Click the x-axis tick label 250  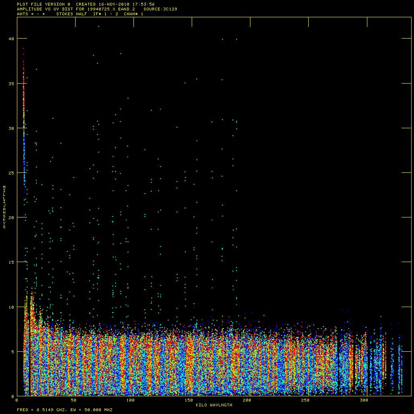pyautogui.click(x=305, y=400)
